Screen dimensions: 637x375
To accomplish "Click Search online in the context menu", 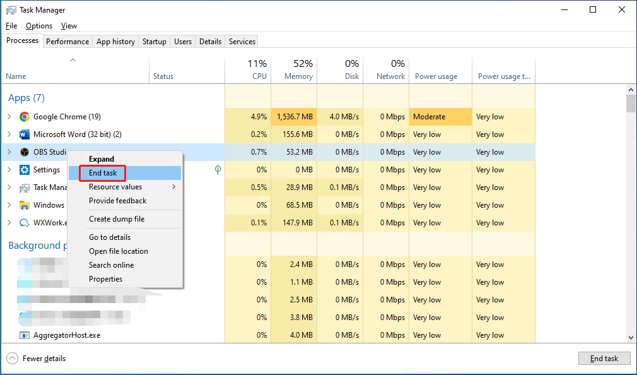I will (111, 265).
